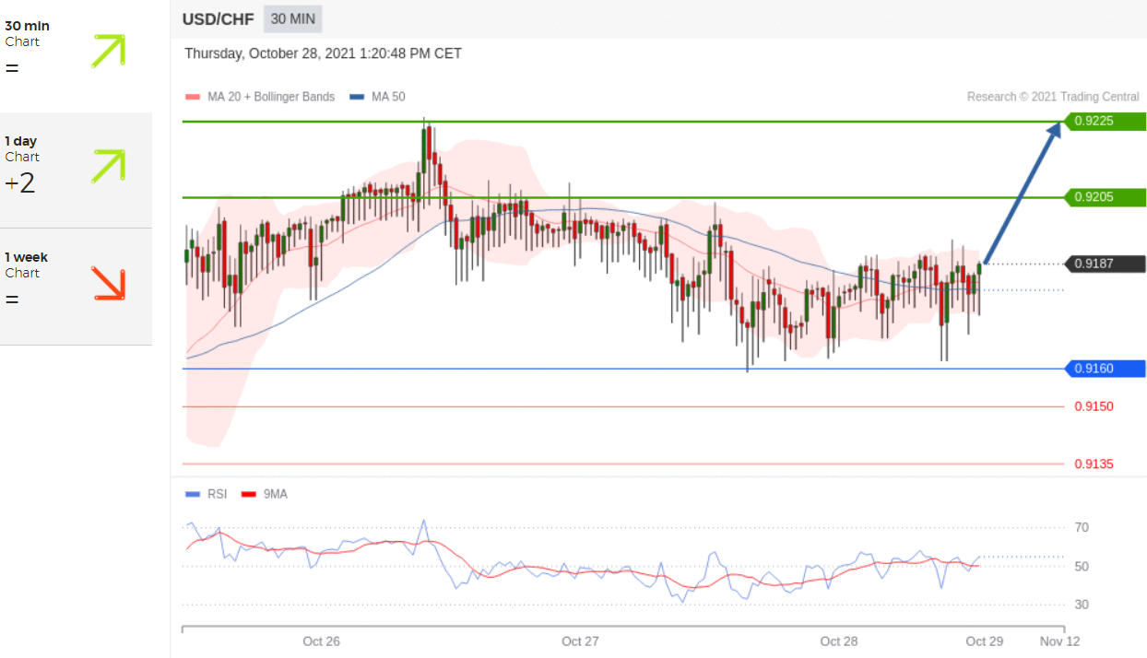Image resolution: width=1147 pixels, height=658 pixels.
Task: Click the Oct 26 date axis label
Action: point(321,641)
